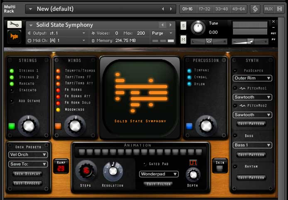This screenshot has height=200, width=288.
Task: Click the orange Winds section square button
Action: click(x=58, y=126)
